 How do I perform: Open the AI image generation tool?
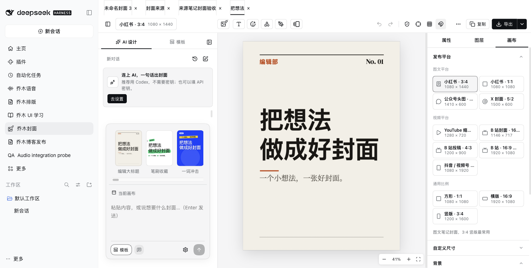[223, 24]
